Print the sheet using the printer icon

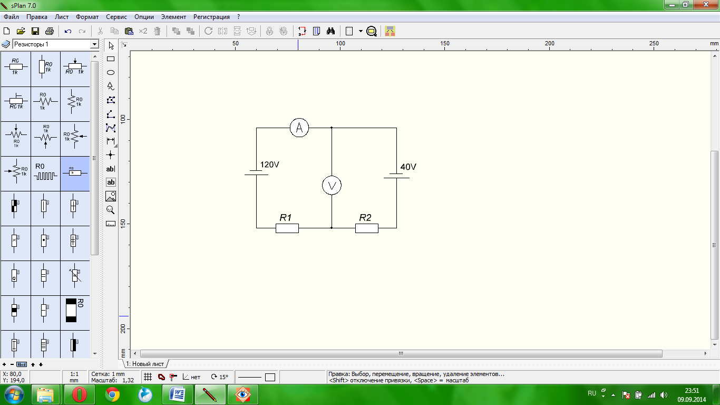pos(50,31)
